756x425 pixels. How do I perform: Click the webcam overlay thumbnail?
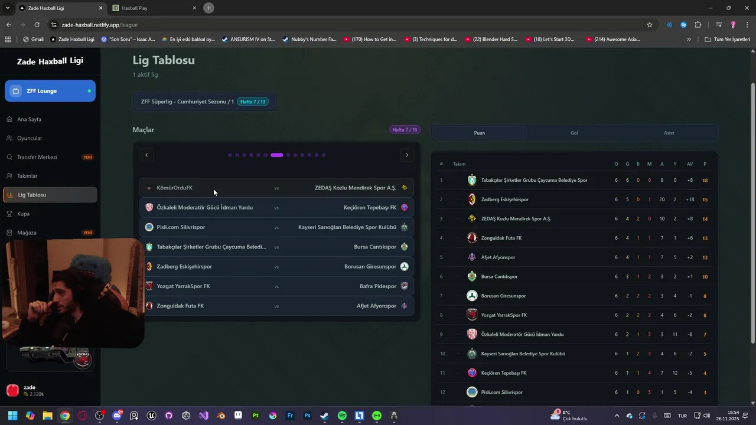point(73,293)
